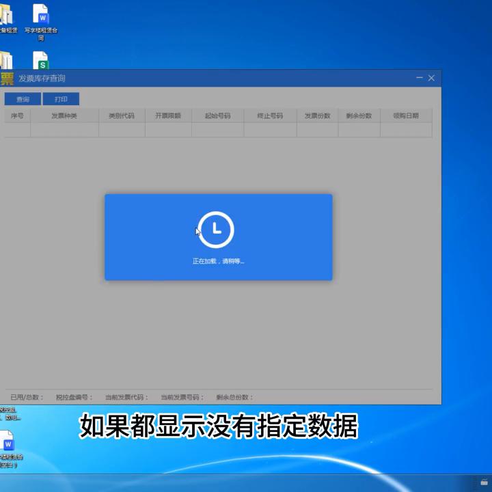Click the 正在加载 loading message
492x492 pixels.
pyautogui.click(x=219, y=261)
